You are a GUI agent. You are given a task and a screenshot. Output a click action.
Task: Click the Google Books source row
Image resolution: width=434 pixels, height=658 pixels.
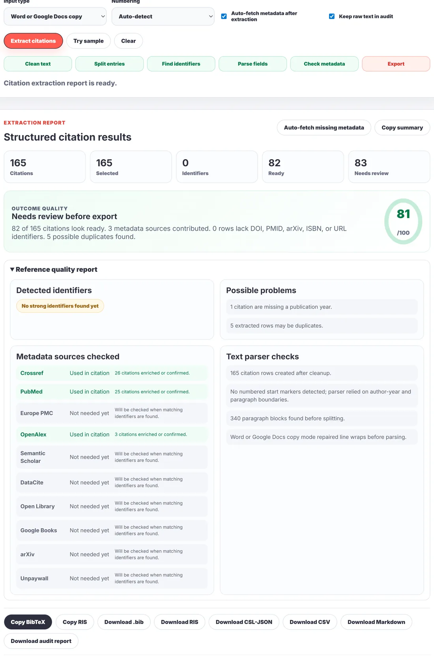coord(112,530)
